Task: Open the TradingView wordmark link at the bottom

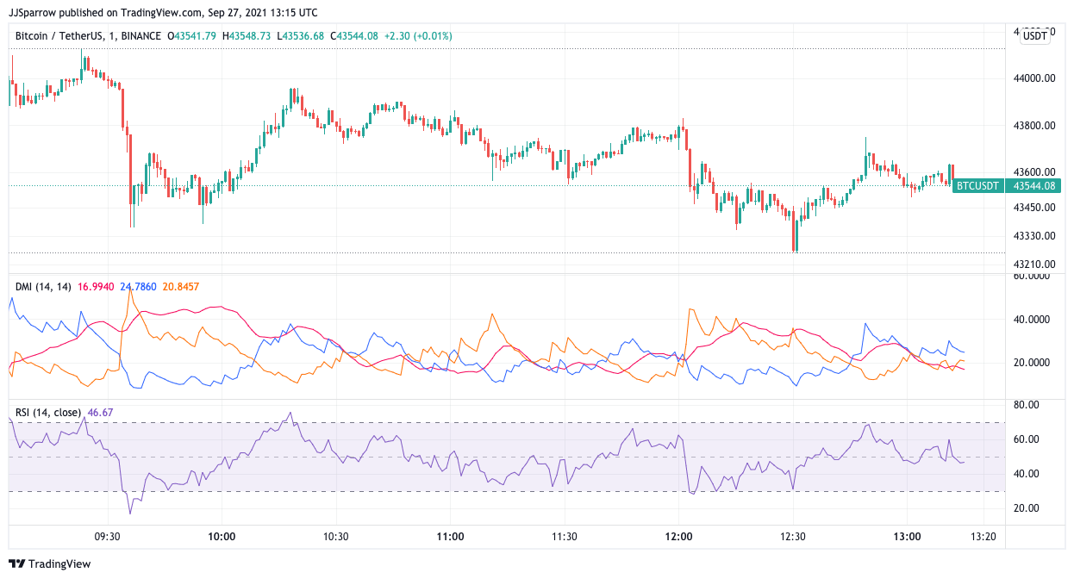Action: point(60,564)
